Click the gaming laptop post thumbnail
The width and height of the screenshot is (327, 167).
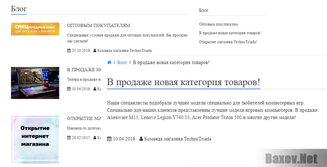click(35, 83)
